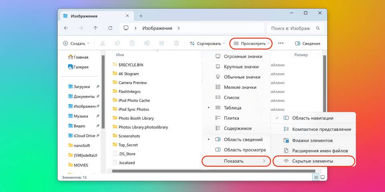Open the three-dots More options menu

pos(281,43)
